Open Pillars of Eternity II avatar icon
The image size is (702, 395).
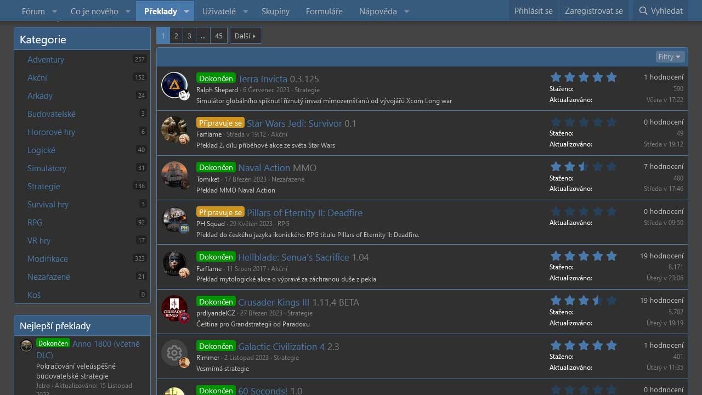coord(174,219)
